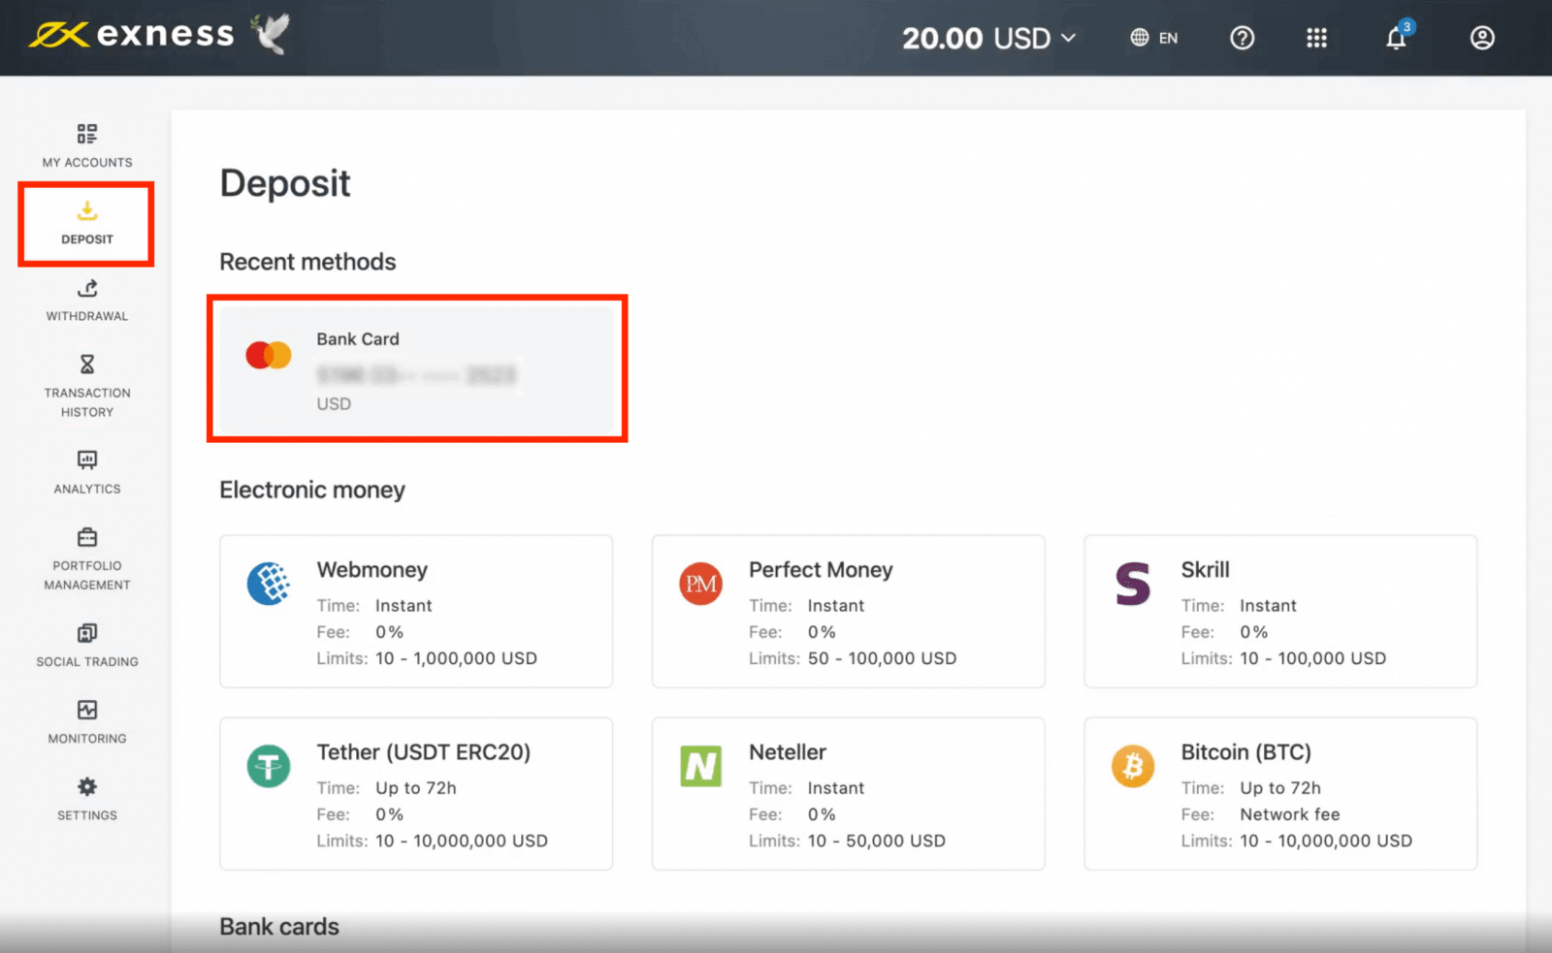This screenshot has height=953, width=1552.
Task: Open Social Trading in sidebar
Action: [x=87, y=647]
